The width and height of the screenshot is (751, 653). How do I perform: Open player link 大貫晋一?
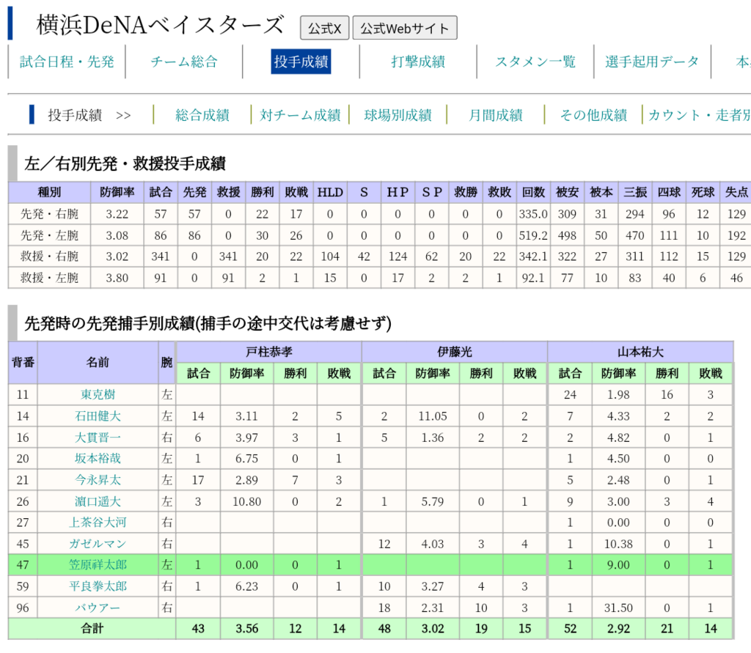pyautogui.click(x=98, y=438)
